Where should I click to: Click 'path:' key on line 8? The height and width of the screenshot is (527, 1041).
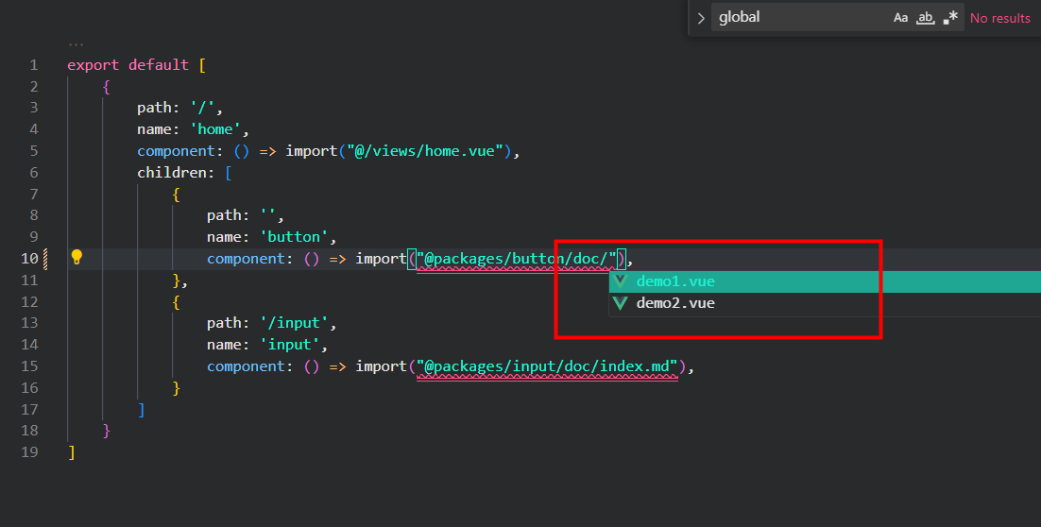tap(229, 215)
